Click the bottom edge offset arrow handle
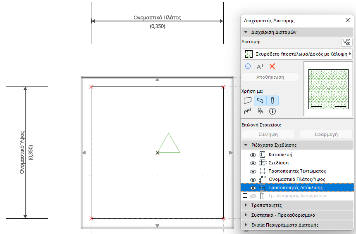The image size is (356, 234). [157, 226]
